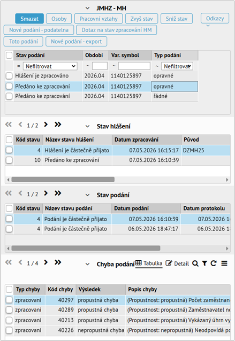The image size is (235, 341).
Task: Click the Var. symbol filter input field
Action: 134,66
